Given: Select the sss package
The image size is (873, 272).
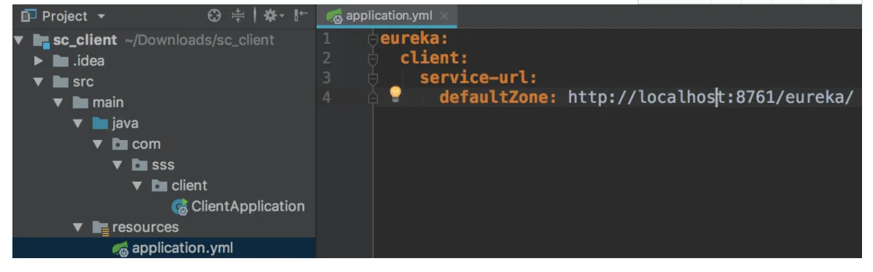Looking at the screenshot, I should [x=164, y=165].
